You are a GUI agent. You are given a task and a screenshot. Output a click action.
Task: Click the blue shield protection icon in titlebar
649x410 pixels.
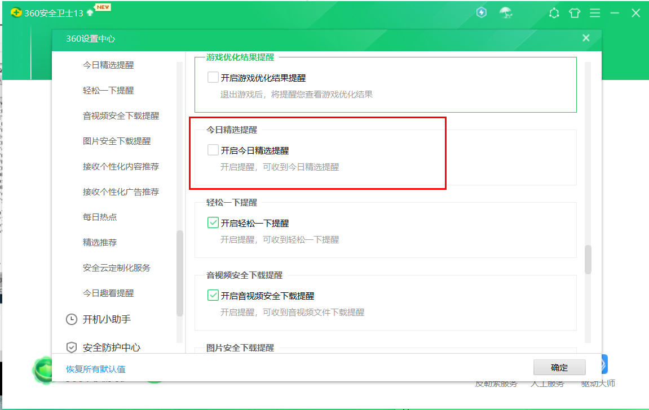[481, 12]
